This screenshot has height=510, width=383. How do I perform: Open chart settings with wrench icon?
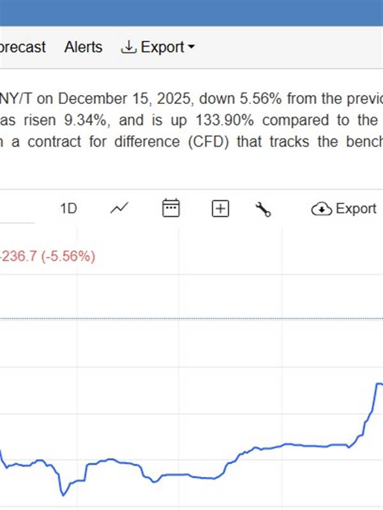pos(263,209)
